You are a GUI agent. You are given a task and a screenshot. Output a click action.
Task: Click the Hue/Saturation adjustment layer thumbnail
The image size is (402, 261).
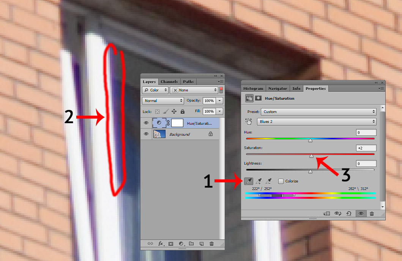pyautogui.click(x=159, y=123)
